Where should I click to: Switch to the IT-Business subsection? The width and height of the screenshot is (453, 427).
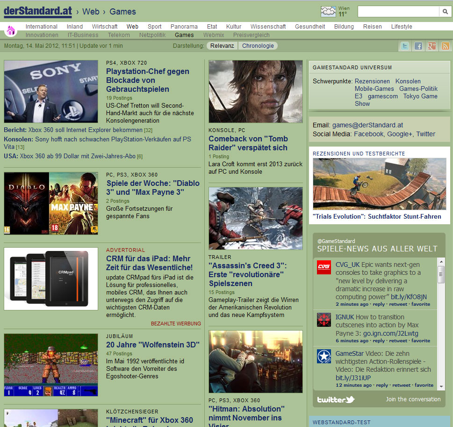(x=83, y=35)
